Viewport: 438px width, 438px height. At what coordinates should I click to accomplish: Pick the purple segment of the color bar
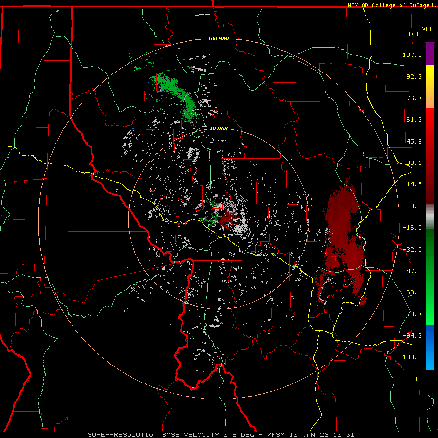430,54
